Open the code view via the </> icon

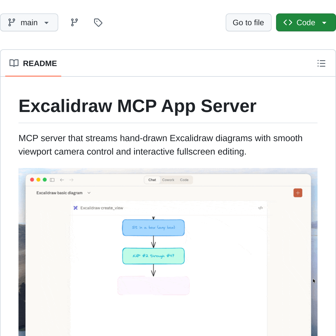(x=260, y=208)
